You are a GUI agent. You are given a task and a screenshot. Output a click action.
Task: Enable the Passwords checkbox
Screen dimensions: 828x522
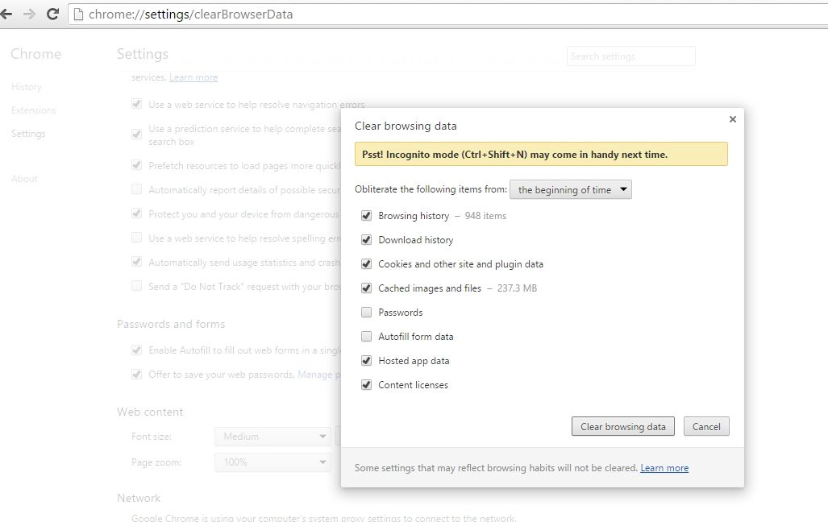pyautogui.click(x=367, y=313)
